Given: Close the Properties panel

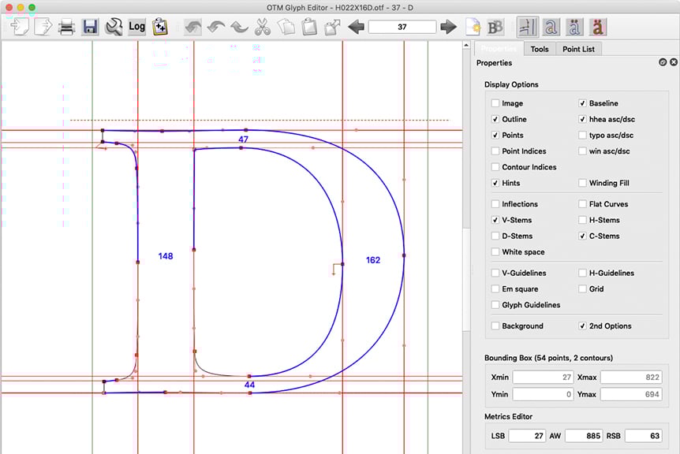Looking at the screenshot, I should point(674,62).
